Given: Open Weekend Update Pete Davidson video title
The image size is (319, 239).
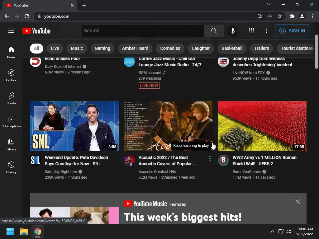Looking at the screenshot, I should 76,161.
